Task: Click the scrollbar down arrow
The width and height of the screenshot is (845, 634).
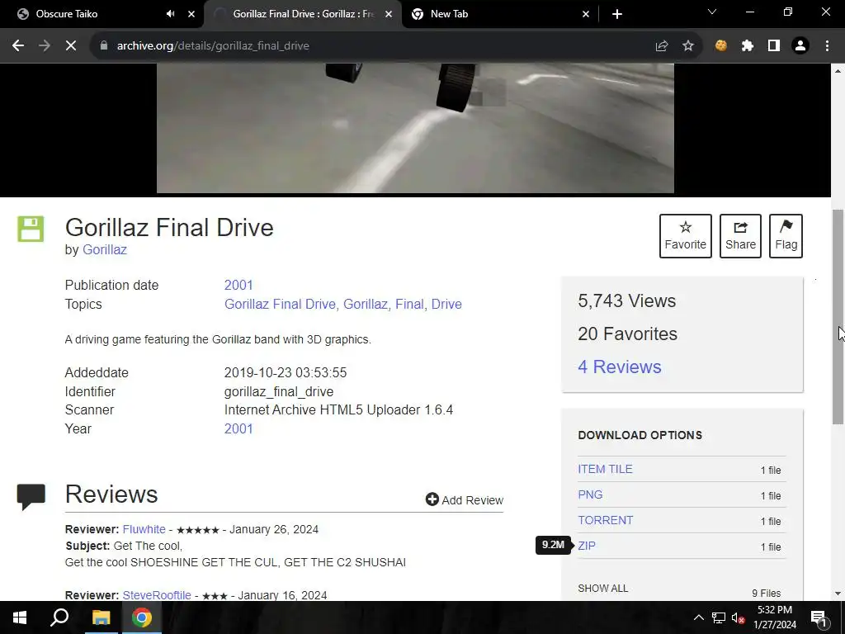Action: [838, 594]
